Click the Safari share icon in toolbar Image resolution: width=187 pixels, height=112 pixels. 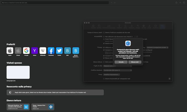pyautogui.click(x=176, y=3)
